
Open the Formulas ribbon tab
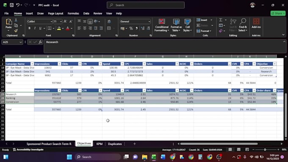[x=73, y=14]
